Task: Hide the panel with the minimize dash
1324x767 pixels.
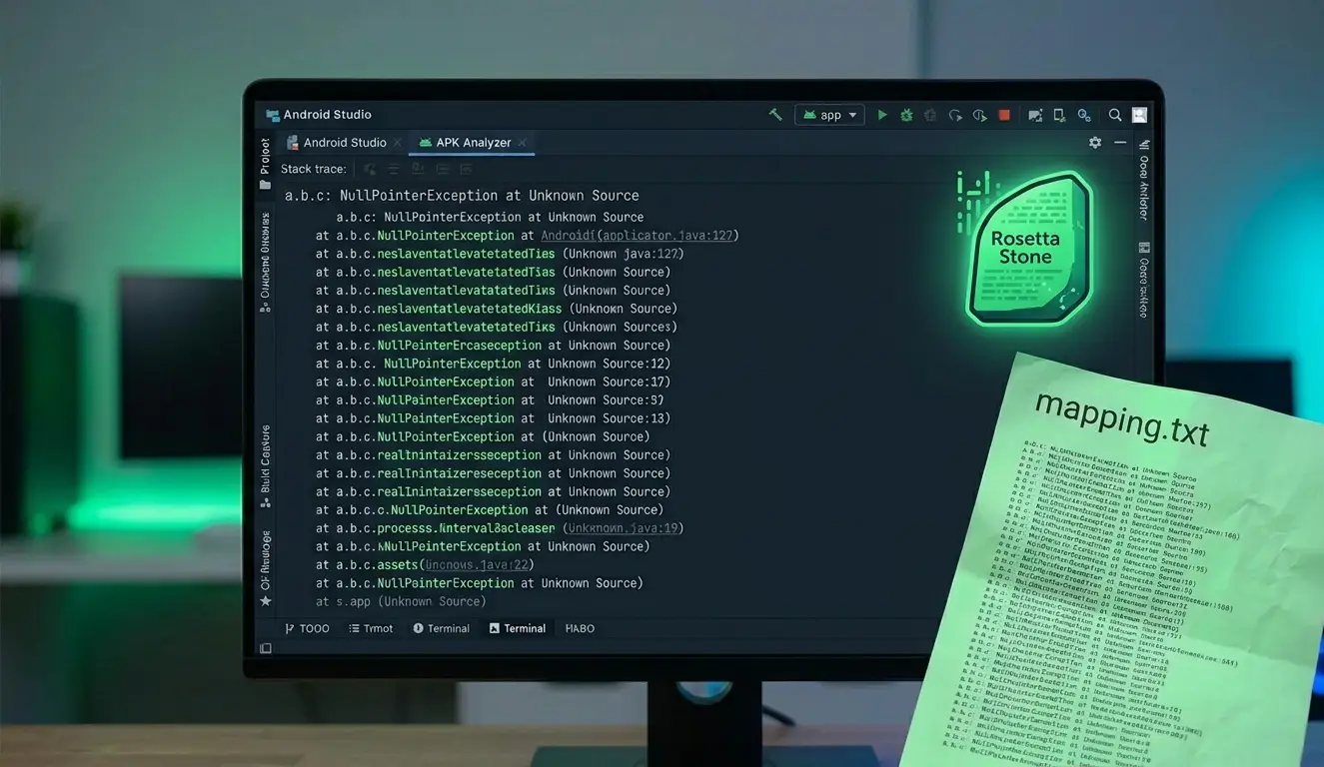Action: [x=1120, y=143]
